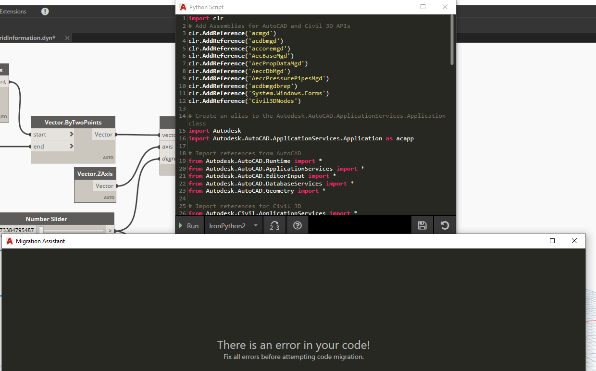The height and width of the screenshot is (371, 596).
Task: Click the line importing Autodesk.AutoCAD.Geometry
Action: pyautogui.click(x=257, y=191)
